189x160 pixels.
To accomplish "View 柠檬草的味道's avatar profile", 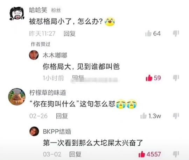I will coord(17,97).
